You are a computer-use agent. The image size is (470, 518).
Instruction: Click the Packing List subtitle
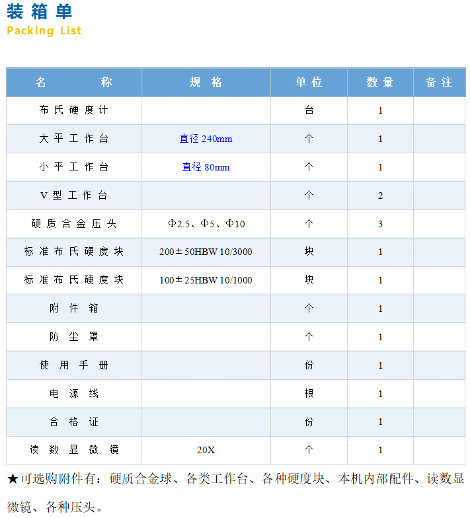[x=44, y=30]
